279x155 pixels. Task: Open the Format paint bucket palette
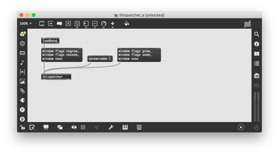127,23
